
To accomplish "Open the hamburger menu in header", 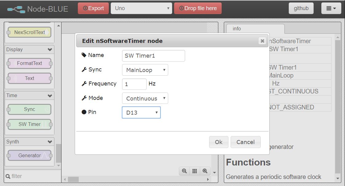I will (331, 8).
